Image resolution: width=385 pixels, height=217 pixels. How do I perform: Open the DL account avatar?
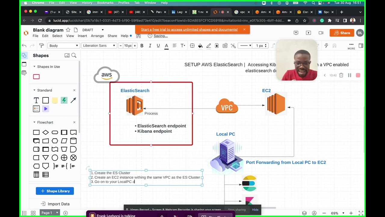pyautogui.click(x=360, y=33)
